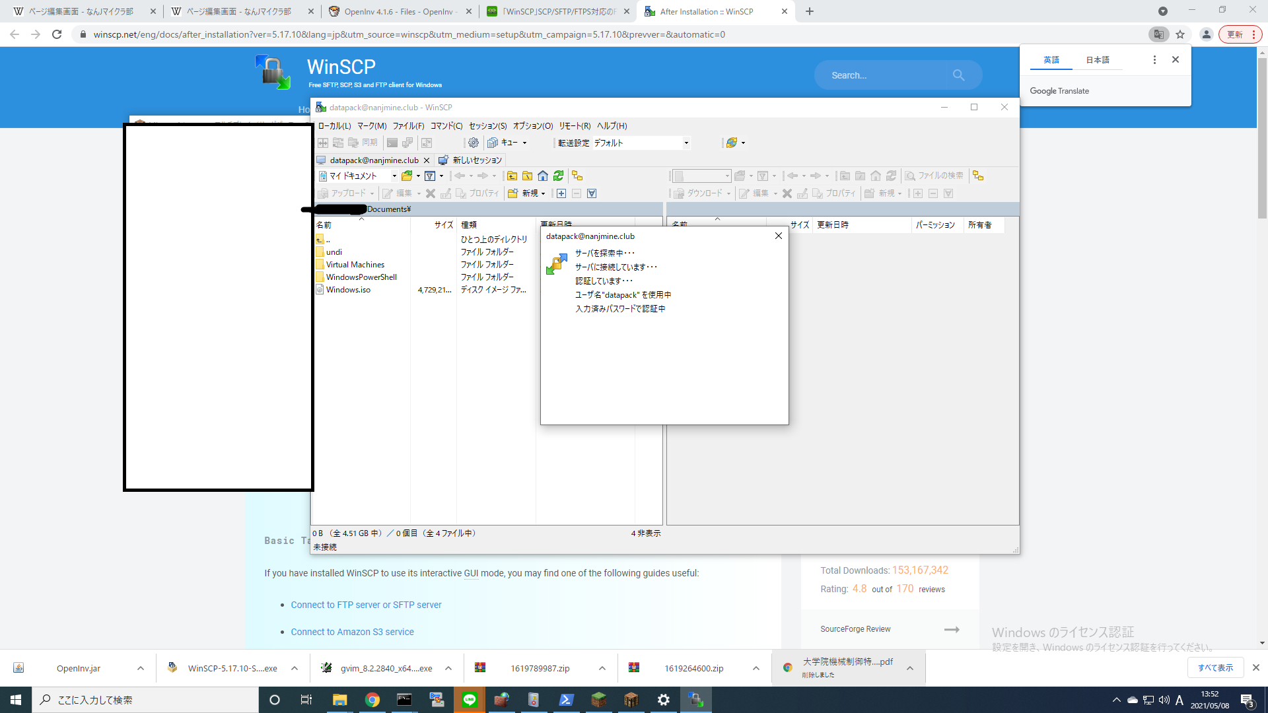The image size is (1268, 713).
Task: Click local panel select files plus icon
Action: pyautogui.click(x=561, y=193)
